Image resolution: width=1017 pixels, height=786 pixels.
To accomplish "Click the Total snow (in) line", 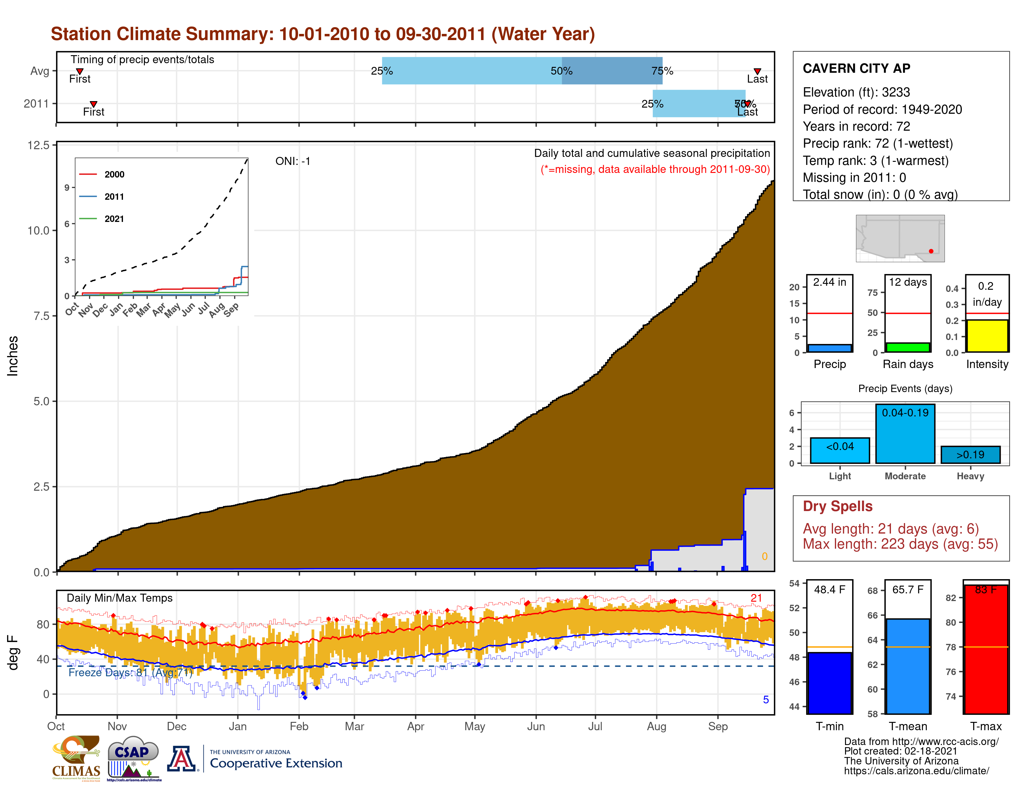I will 880,194.
